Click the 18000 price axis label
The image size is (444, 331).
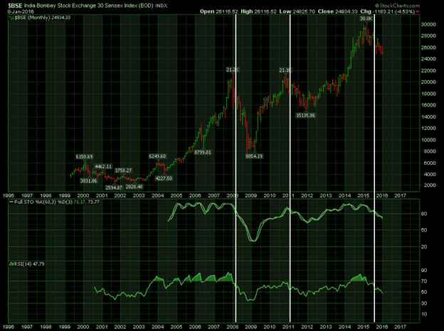[428, 94]
